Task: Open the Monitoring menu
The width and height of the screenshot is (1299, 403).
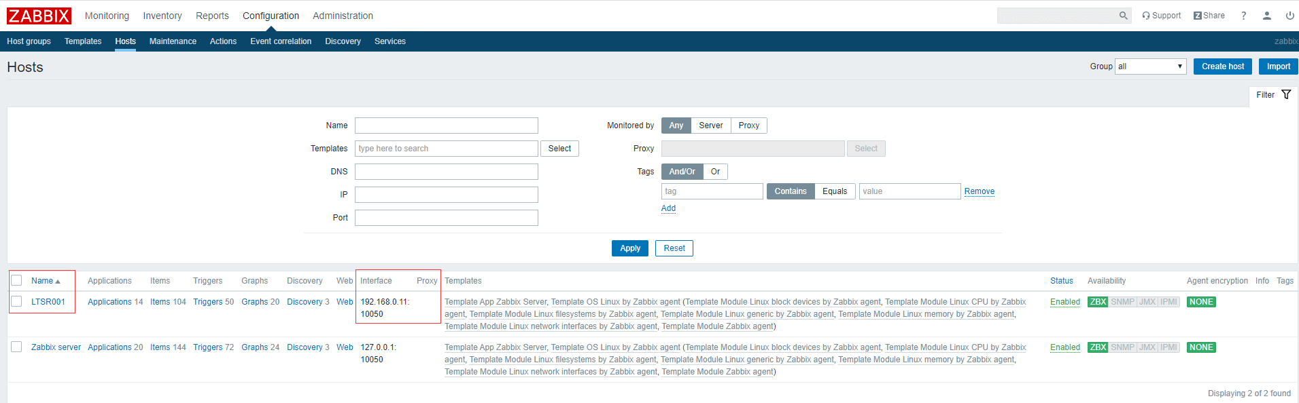Action: [107, 16]
